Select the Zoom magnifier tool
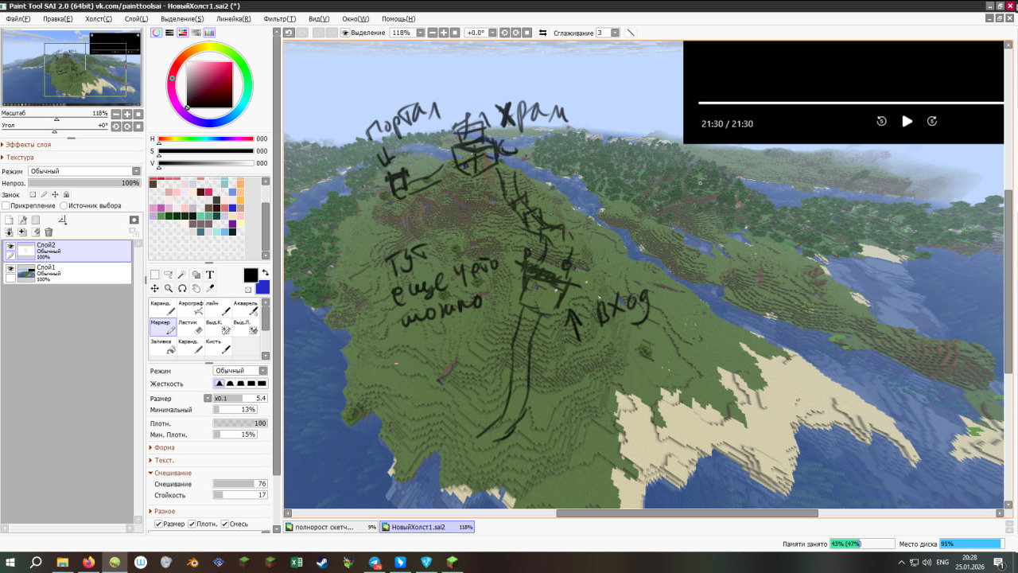Viewport: 1018px width, 573px height. (169, 288)
